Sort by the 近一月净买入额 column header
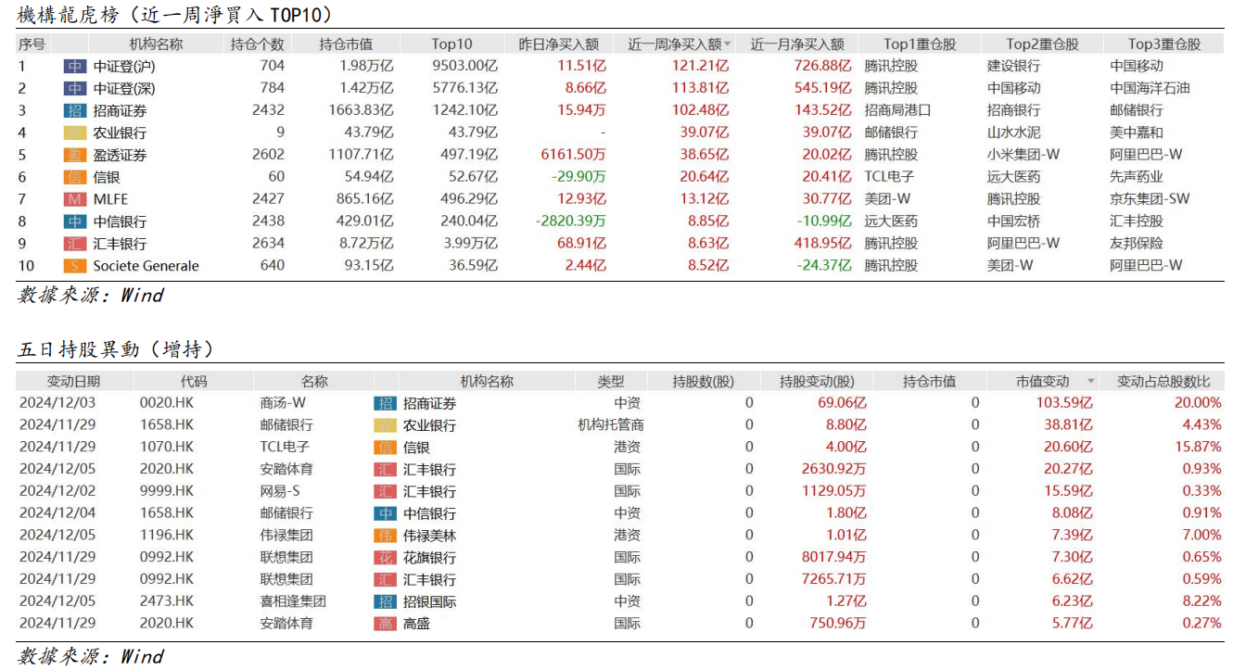This screenshot has height=670, width=1233. tap(798, 44)
